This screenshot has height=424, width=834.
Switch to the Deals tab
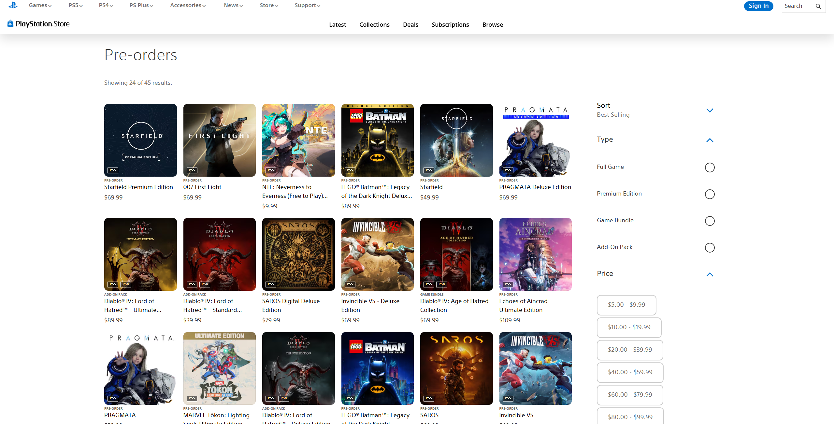click(x=410, y=24)
